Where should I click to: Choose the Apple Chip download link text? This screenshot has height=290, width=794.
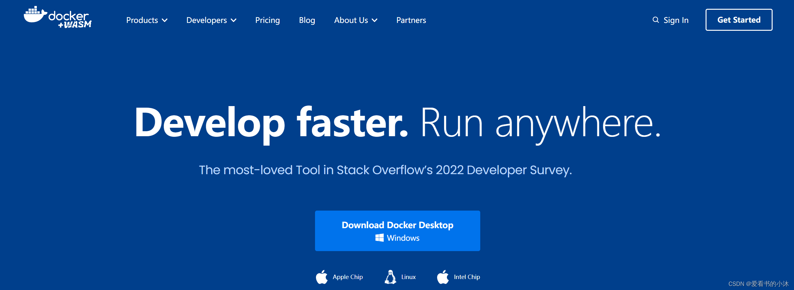tap(347, 277)
